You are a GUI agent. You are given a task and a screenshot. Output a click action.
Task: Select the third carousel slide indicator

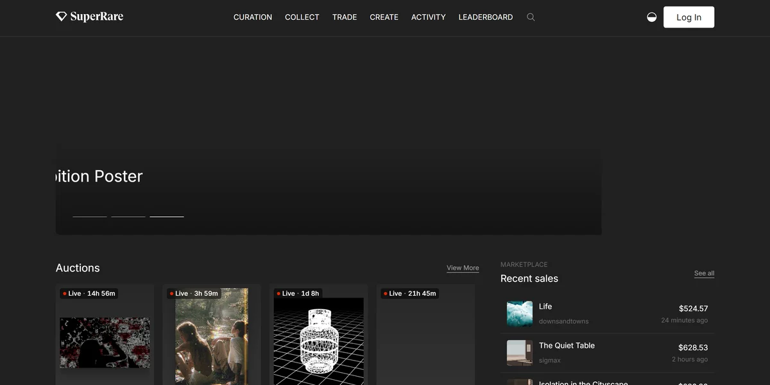(x=167, y=217)
